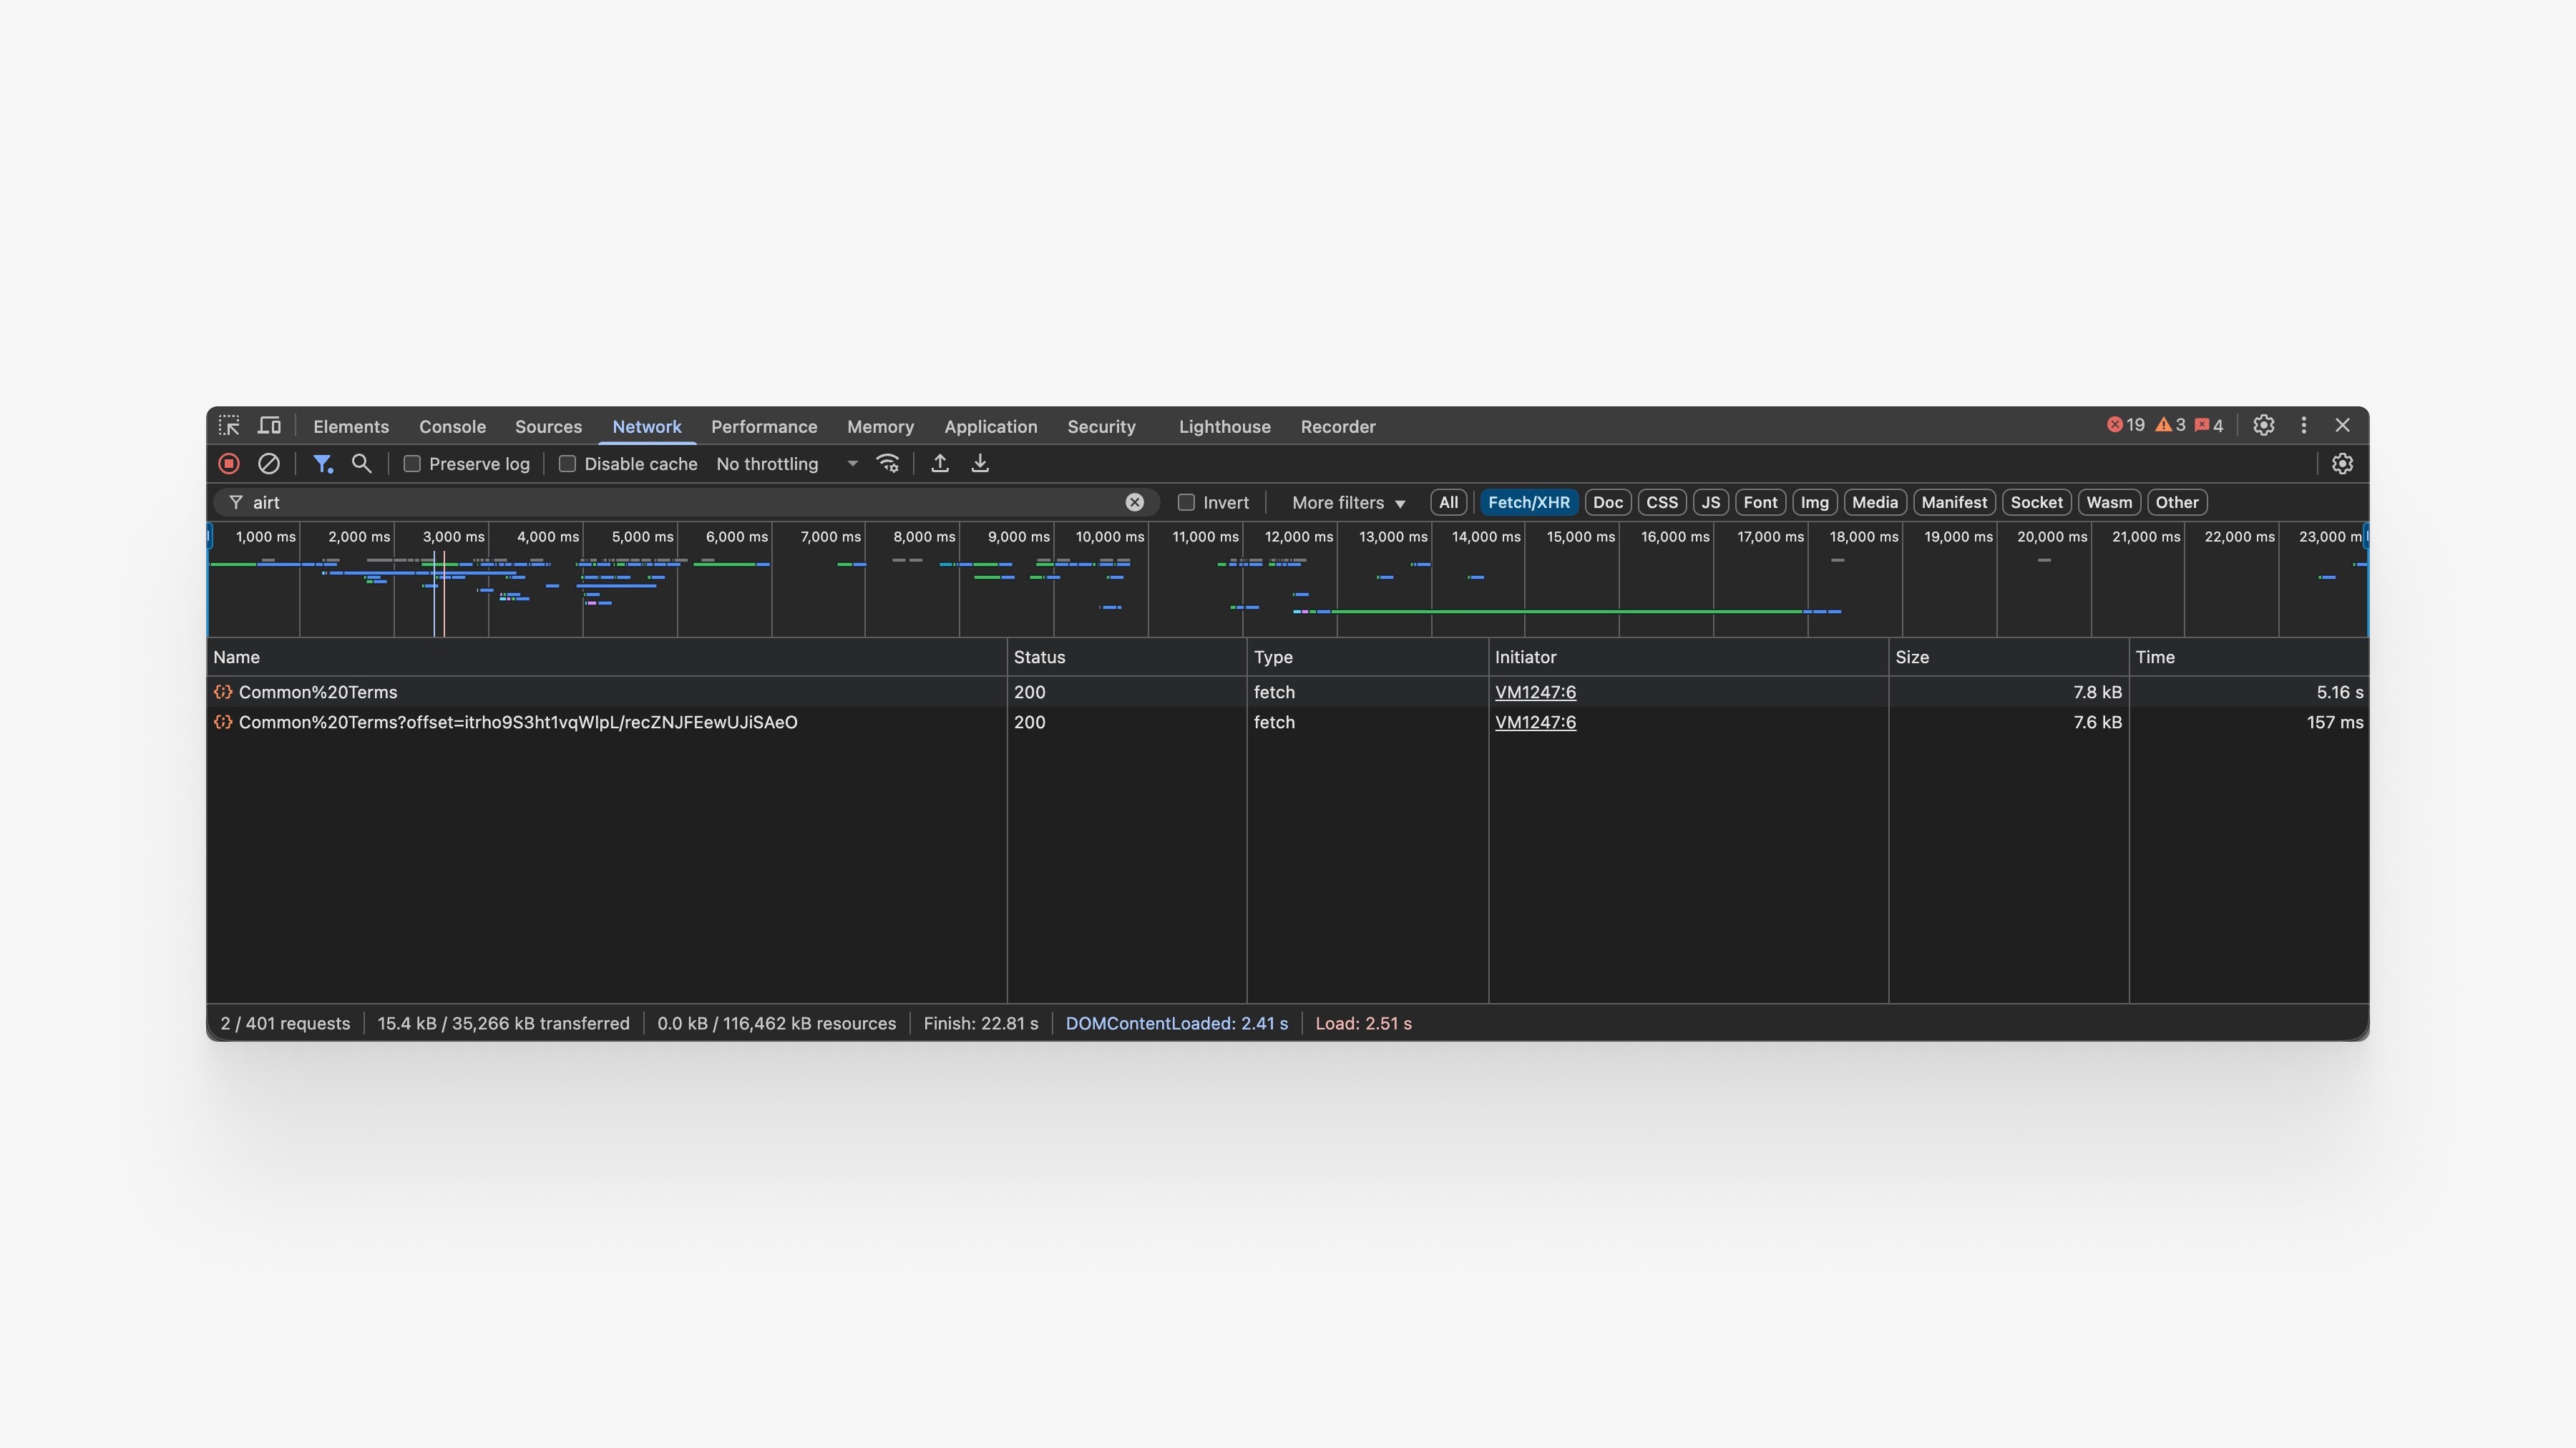The width and height of the screenshot is (2576, 1448).
Task: Clear the network log
Action: pyautogui.click(x=268, y=464)
